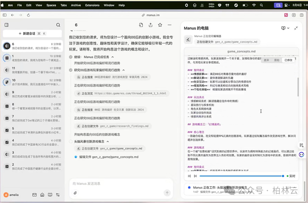
Task: Open the Wi-Fi menu bar icon
Action: click(254, 5)
